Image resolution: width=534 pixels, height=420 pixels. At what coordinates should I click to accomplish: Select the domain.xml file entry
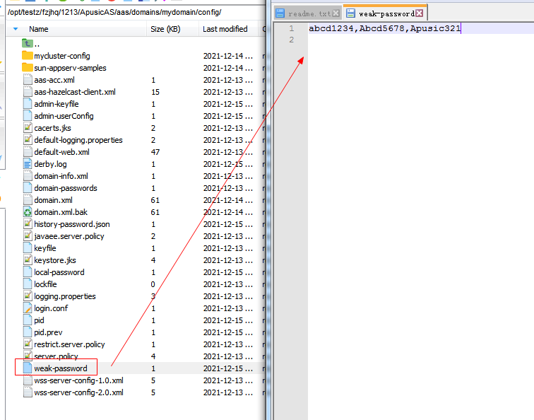[x=53, y=200]
